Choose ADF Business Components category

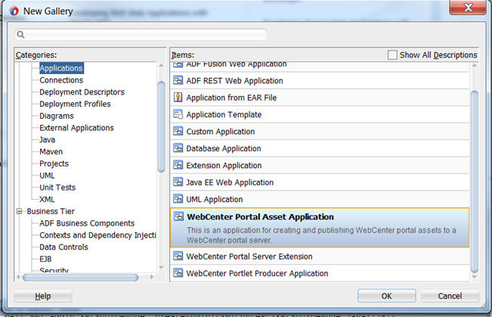coord(87,223)
